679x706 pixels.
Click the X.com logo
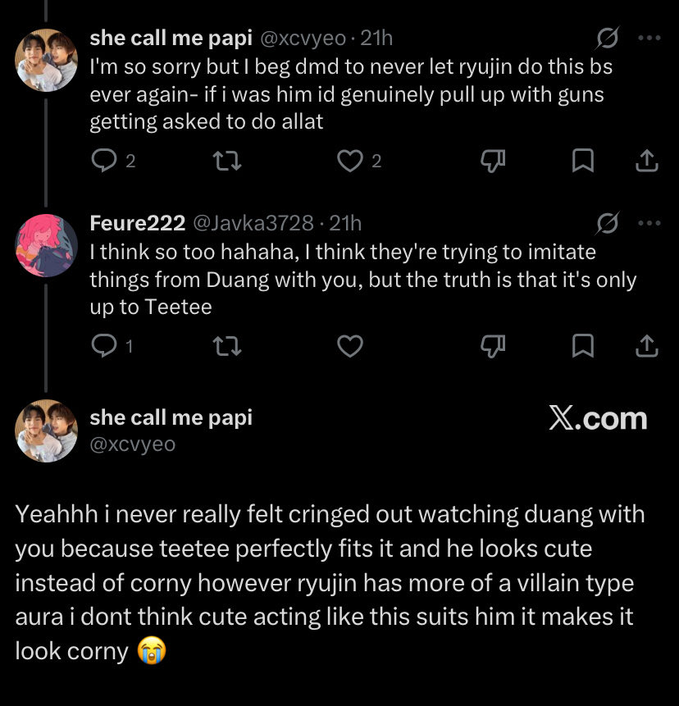click(x=598, y=419)
